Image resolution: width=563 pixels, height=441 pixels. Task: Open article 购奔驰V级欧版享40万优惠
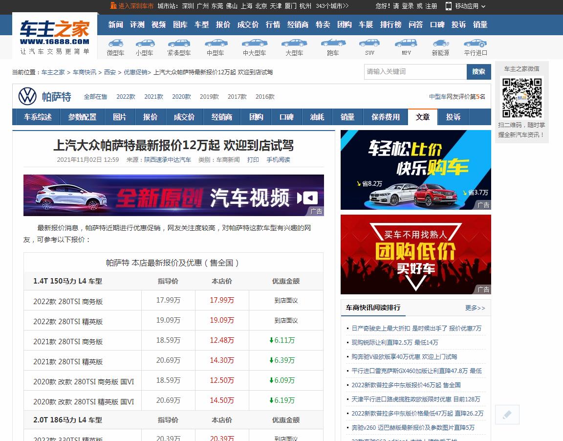[x=404, y=356]
